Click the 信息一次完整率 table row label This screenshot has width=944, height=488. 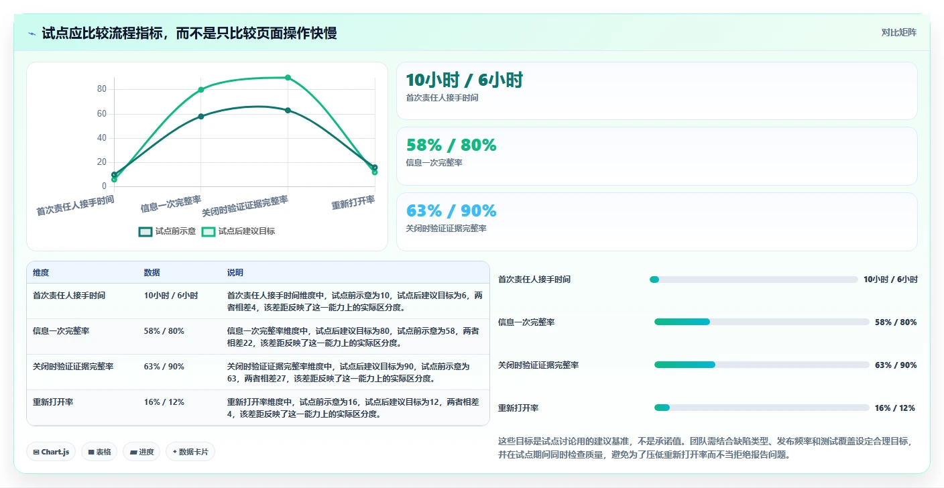pyautogui.click(x=61, y=330)
